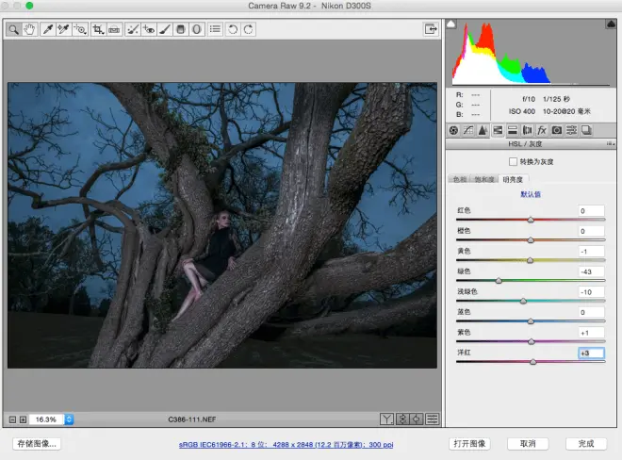This screenshot has width=622, height=460.
Task: Open the Effects fx panel icon
Action: point(542,130)
